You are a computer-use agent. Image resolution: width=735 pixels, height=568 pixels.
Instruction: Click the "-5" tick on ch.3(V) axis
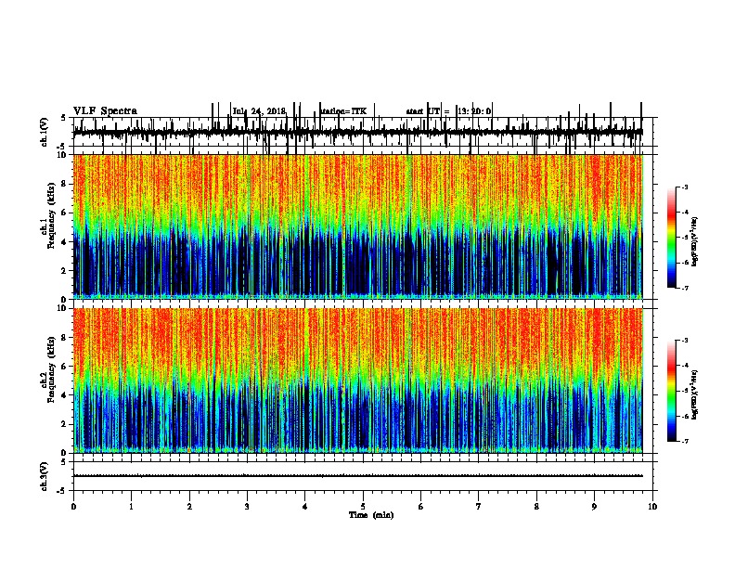(62, 491)
